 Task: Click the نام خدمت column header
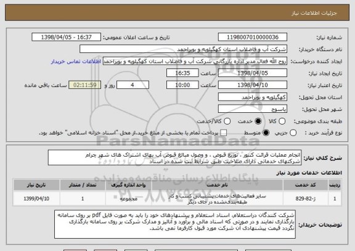(x=217, y=185)
